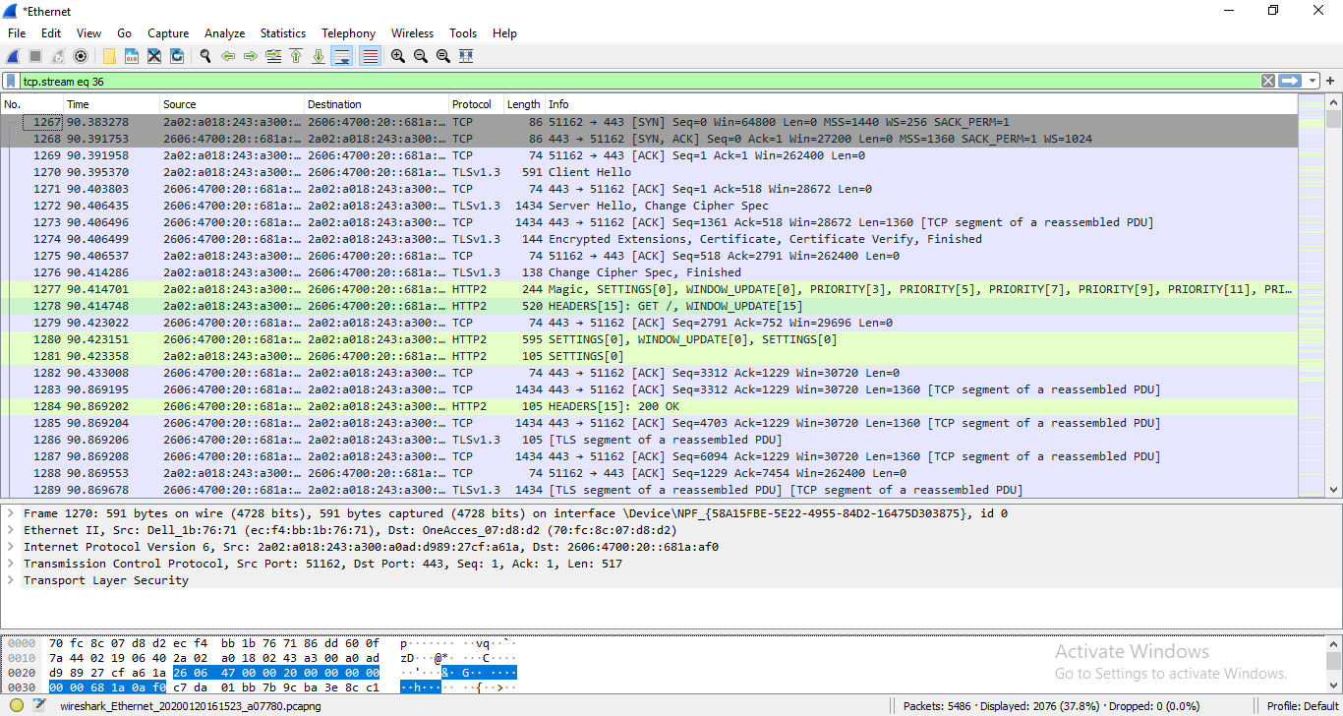Zoom in main window text
The image size is (1343, 716).
tap(398, 56)
